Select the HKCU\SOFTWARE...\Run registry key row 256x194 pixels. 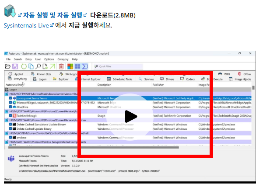(128, 94)
